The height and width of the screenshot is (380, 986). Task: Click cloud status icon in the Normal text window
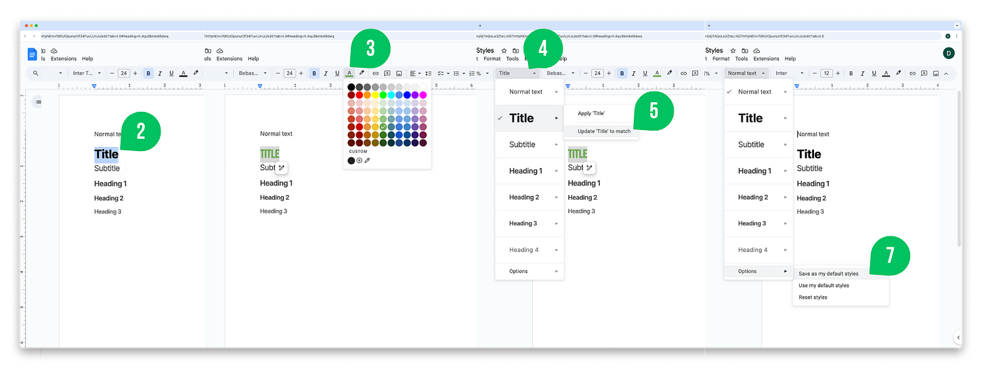click(x=756, y=51)
